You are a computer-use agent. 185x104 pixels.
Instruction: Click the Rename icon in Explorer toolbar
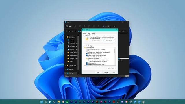89,26
